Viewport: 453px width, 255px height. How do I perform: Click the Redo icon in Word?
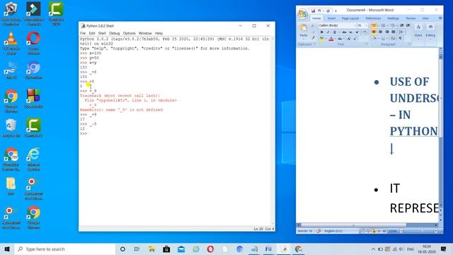328,11
